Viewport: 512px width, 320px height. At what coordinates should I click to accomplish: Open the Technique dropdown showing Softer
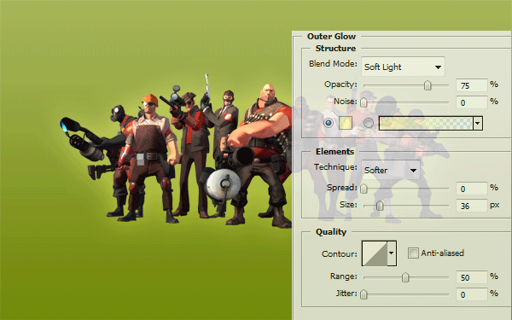coord(391,170)
